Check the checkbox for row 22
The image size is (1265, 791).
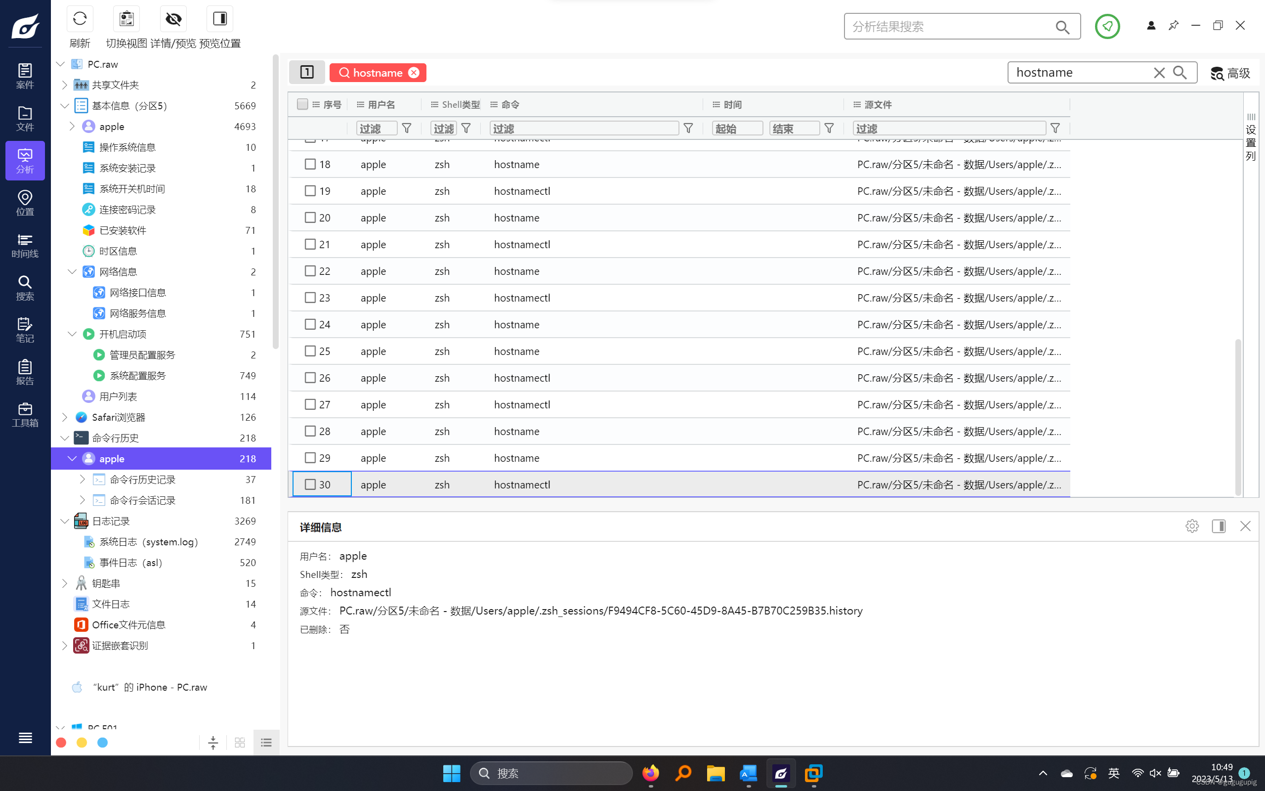pyautogui.click(x=310, y=271)
